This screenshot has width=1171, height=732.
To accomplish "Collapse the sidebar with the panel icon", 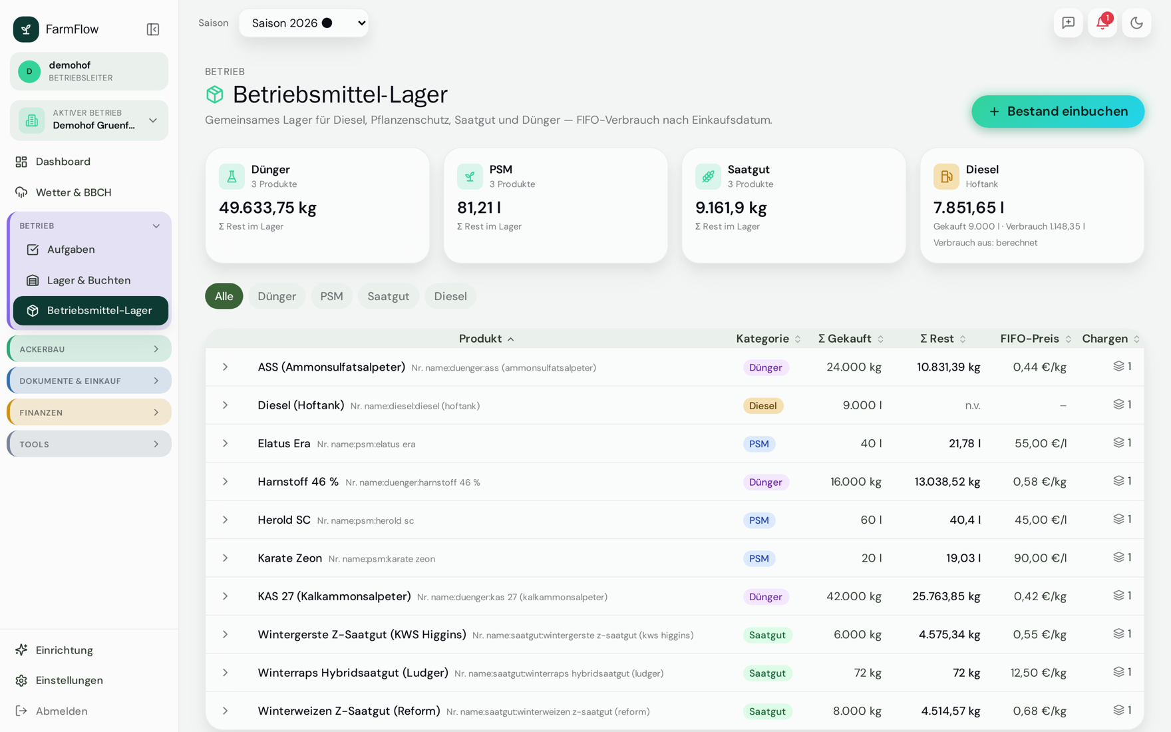I will 153,29.
